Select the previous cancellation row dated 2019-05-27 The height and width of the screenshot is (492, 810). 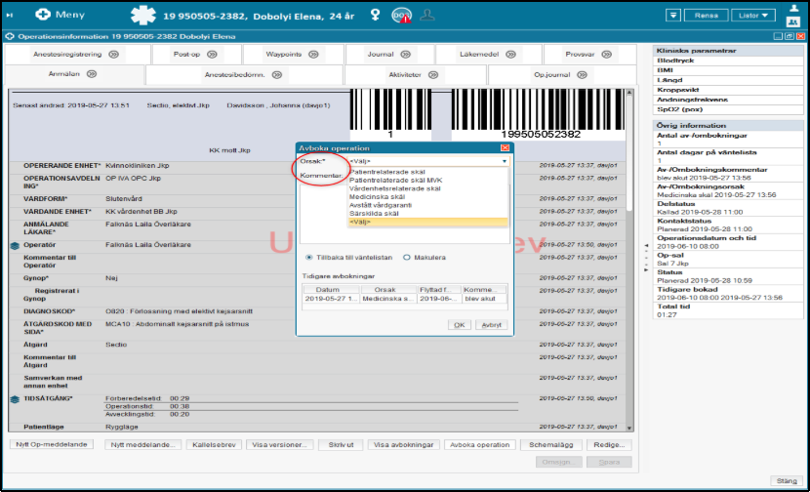404,300
